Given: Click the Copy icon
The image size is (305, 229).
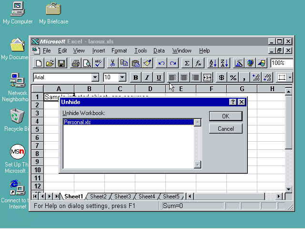Looking at the screenshot, I should point(124,63).
